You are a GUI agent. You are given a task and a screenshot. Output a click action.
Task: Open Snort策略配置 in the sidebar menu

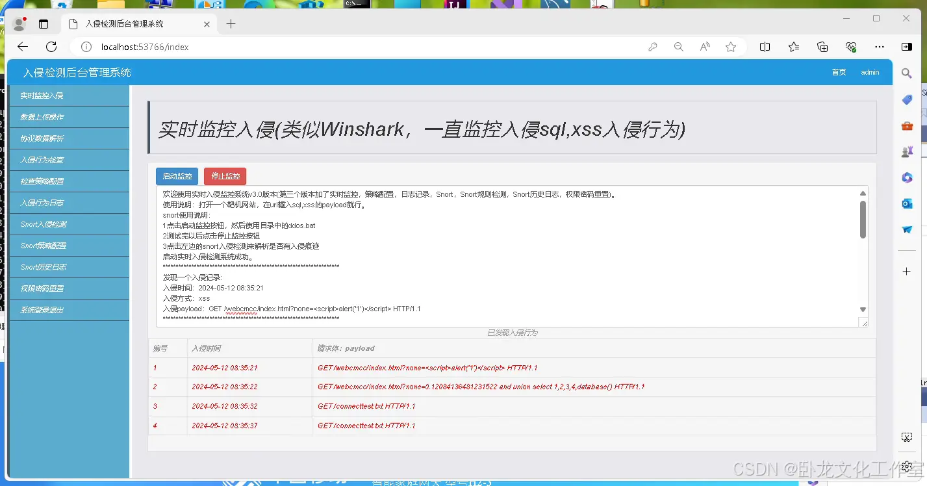(x=69, y=246)
